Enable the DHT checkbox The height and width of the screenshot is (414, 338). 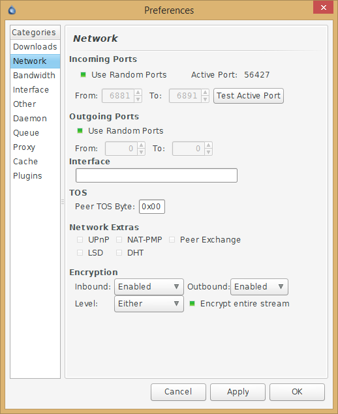point(119,253)
